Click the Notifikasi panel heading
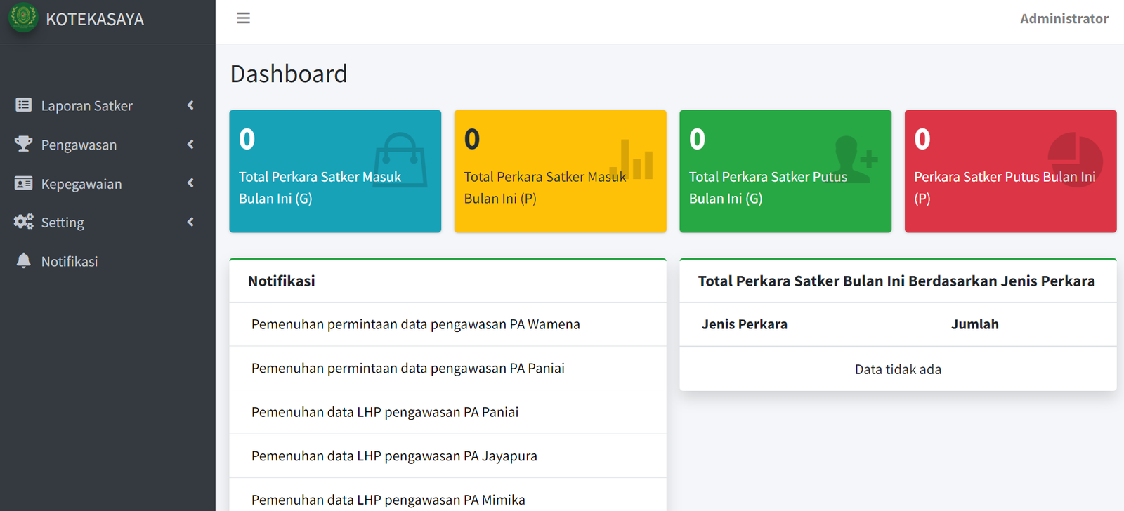 tap(282, 281)
